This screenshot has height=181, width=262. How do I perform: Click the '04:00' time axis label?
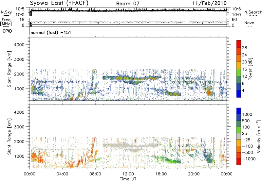[x=63, y=174]
